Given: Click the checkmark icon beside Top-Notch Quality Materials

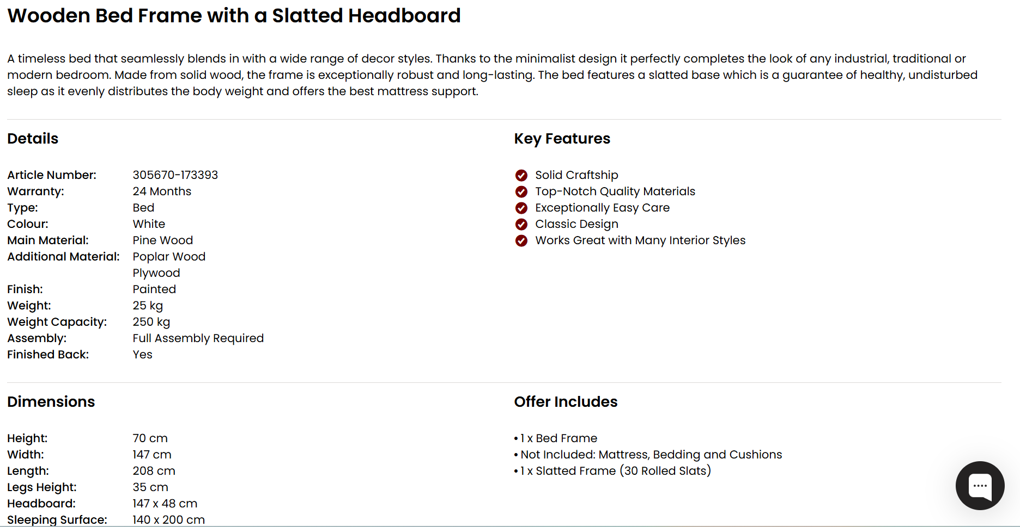Looking at the screenshot, I should click(521, 191).
